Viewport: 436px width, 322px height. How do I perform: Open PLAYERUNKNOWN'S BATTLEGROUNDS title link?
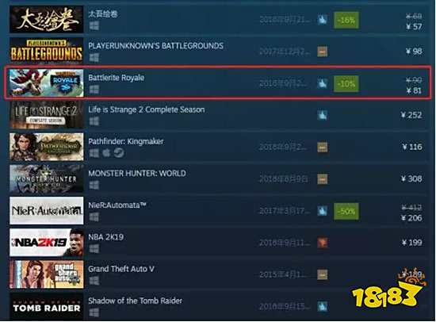(155, 46)
